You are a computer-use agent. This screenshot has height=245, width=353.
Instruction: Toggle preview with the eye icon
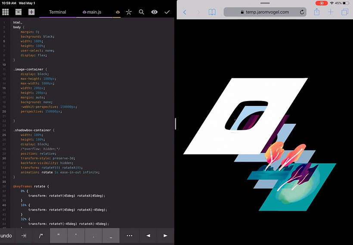[x=154, y=12]
